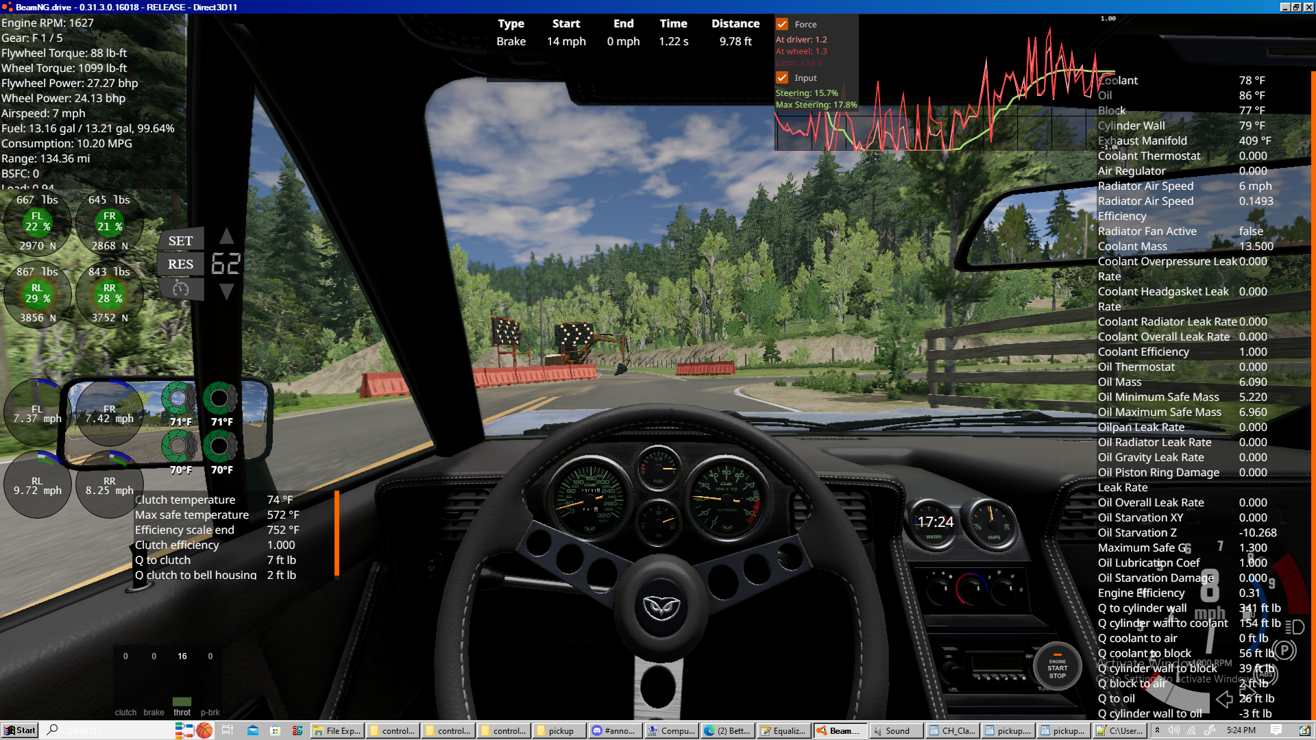The image size is (1316, 740).
Task: Uncheck the Force graph checkbox
Action: pos(782,24)
